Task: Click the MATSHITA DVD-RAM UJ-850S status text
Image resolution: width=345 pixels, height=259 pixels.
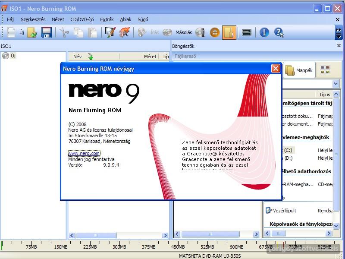Action: pyautogui.click(x=210, y=256)
